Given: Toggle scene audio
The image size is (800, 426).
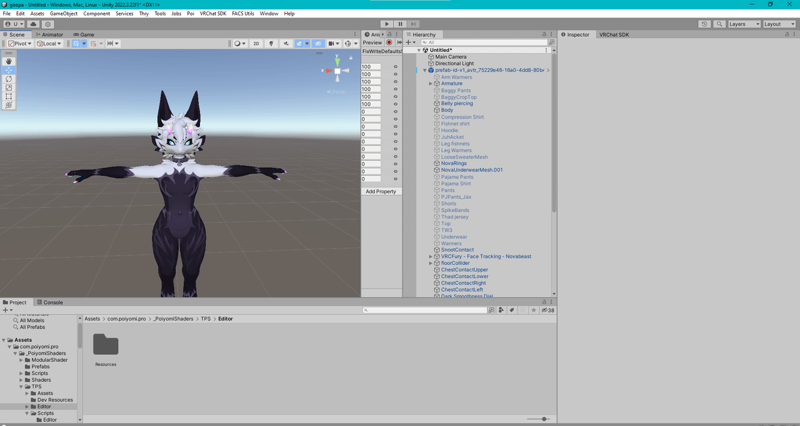Looking at the screenshot, I should click(x=286, y=44).
